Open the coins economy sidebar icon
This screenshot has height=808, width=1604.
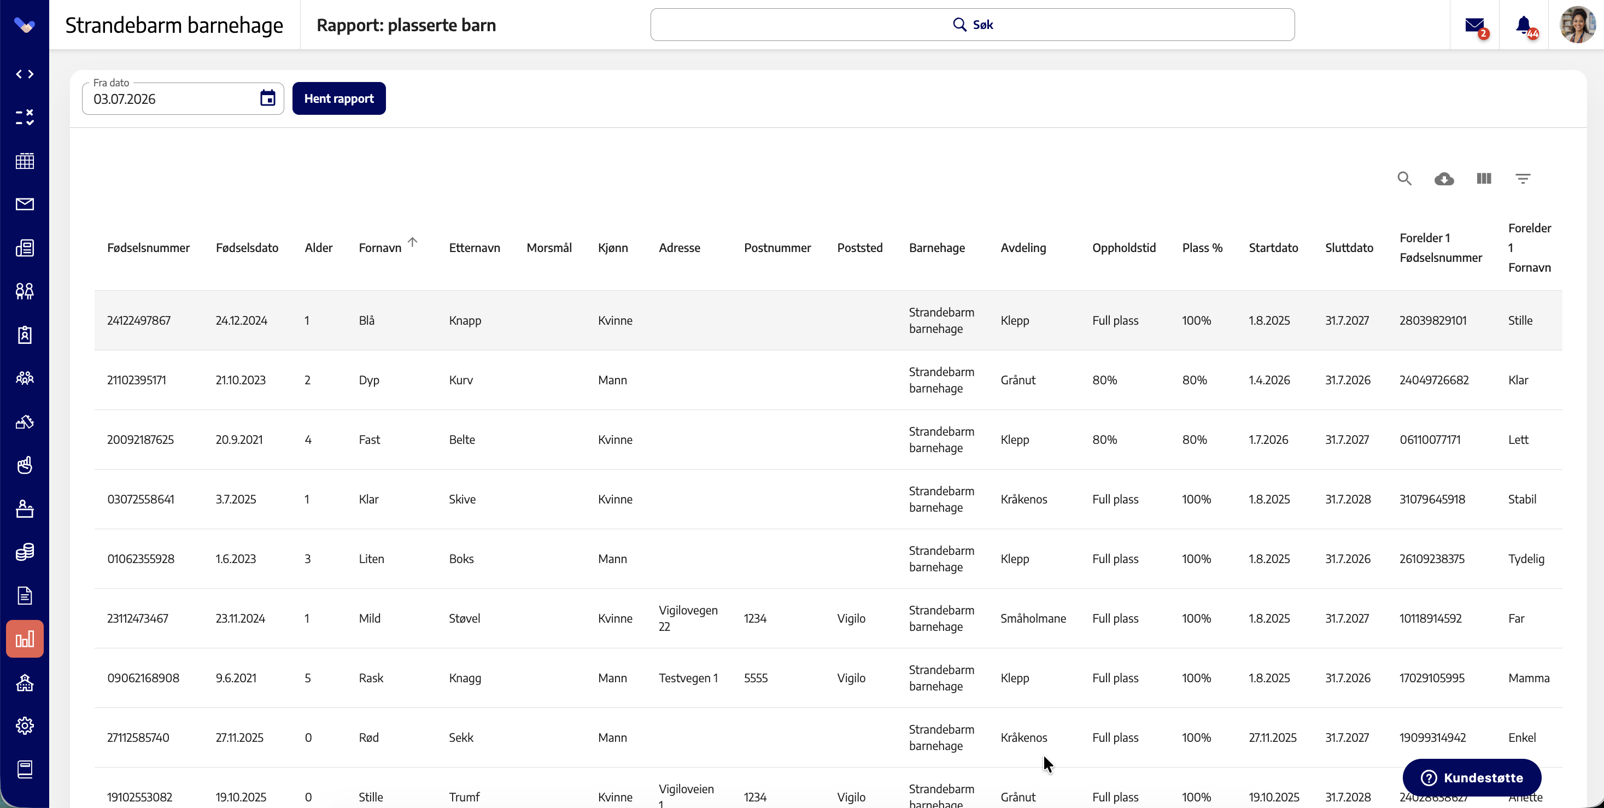[25, 552]
